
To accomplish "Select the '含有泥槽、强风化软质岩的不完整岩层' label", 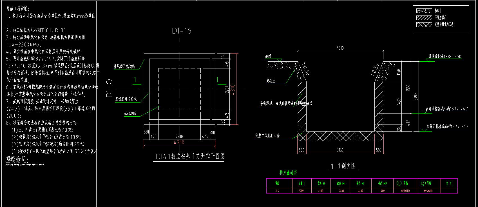I will coord(286,104).
